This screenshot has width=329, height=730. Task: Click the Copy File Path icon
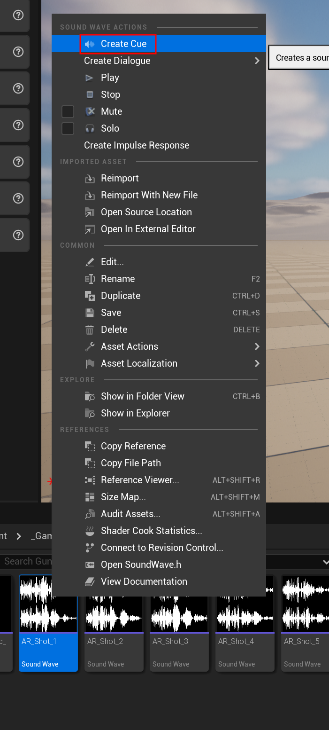click(x=90, y=463)
